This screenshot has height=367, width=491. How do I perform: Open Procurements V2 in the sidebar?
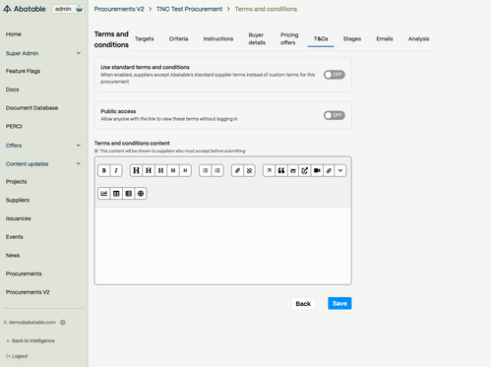tap(28, 292)
